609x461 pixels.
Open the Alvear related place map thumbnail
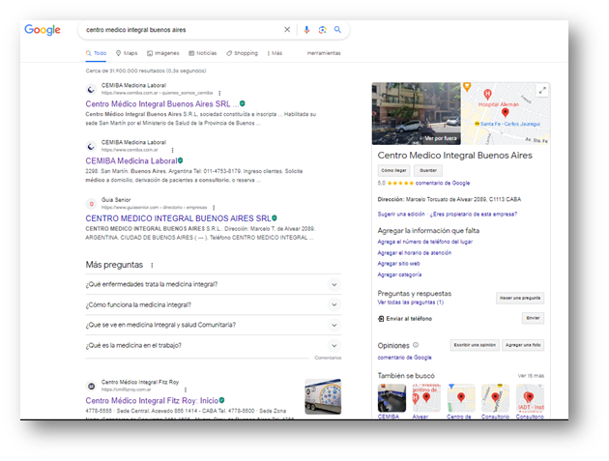pos(426,398)
